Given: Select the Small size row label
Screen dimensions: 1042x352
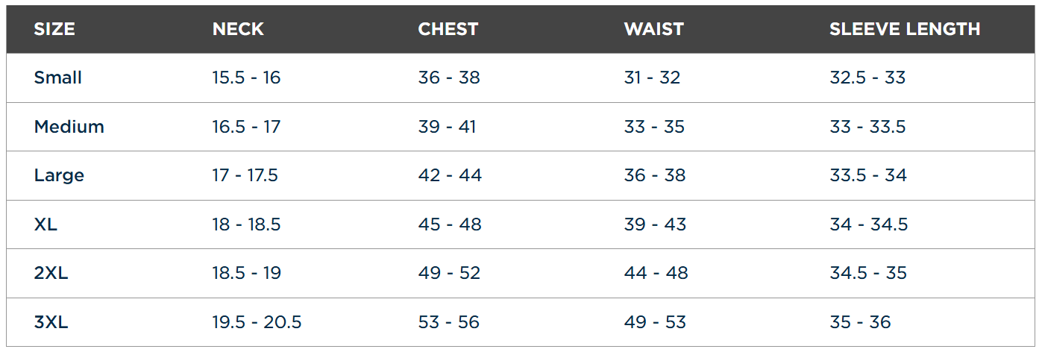Looking at the screenshot, I should (x=58, y=78).
